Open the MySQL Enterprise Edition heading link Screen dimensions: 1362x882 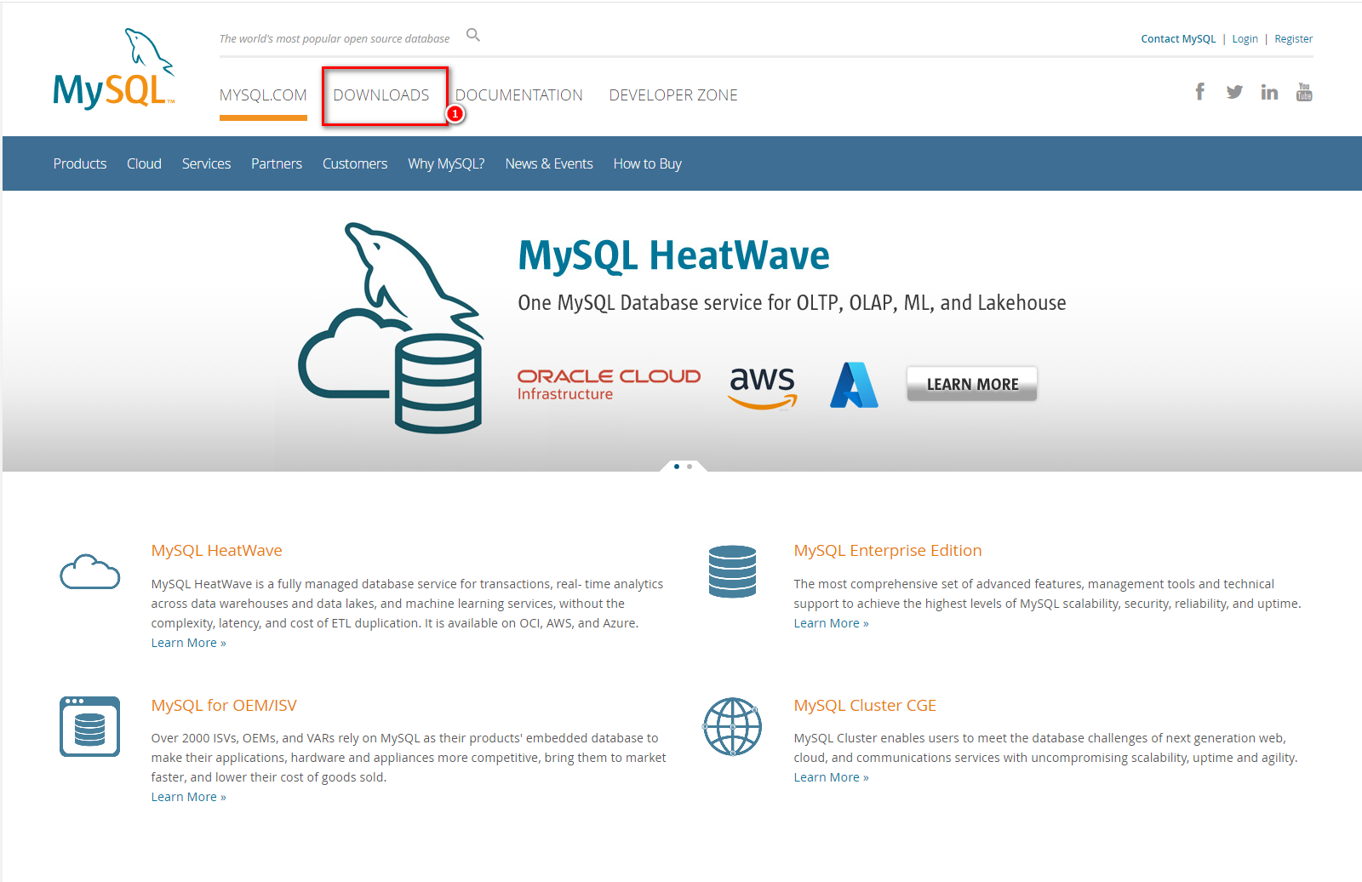[888, 551]
